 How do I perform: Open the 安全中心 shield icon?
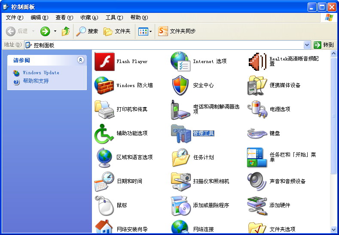tap(180, 85)
